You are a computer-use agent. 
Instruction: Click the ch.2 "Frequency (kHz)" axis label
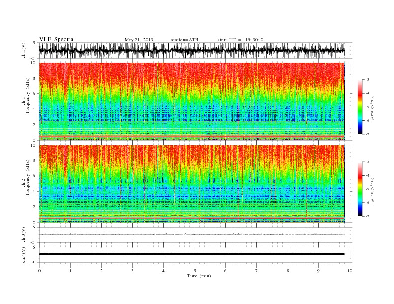point(28,177)
